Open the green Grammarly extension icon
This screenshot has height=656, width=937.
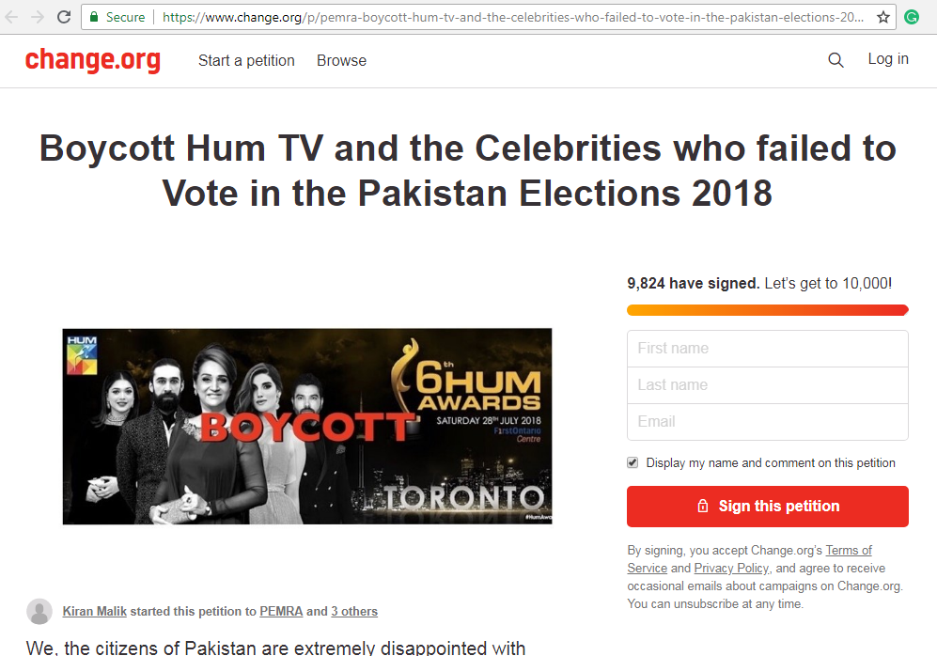[912, 17]
